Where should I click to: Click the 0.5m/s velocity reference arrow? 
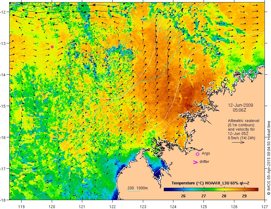(238, 142)
